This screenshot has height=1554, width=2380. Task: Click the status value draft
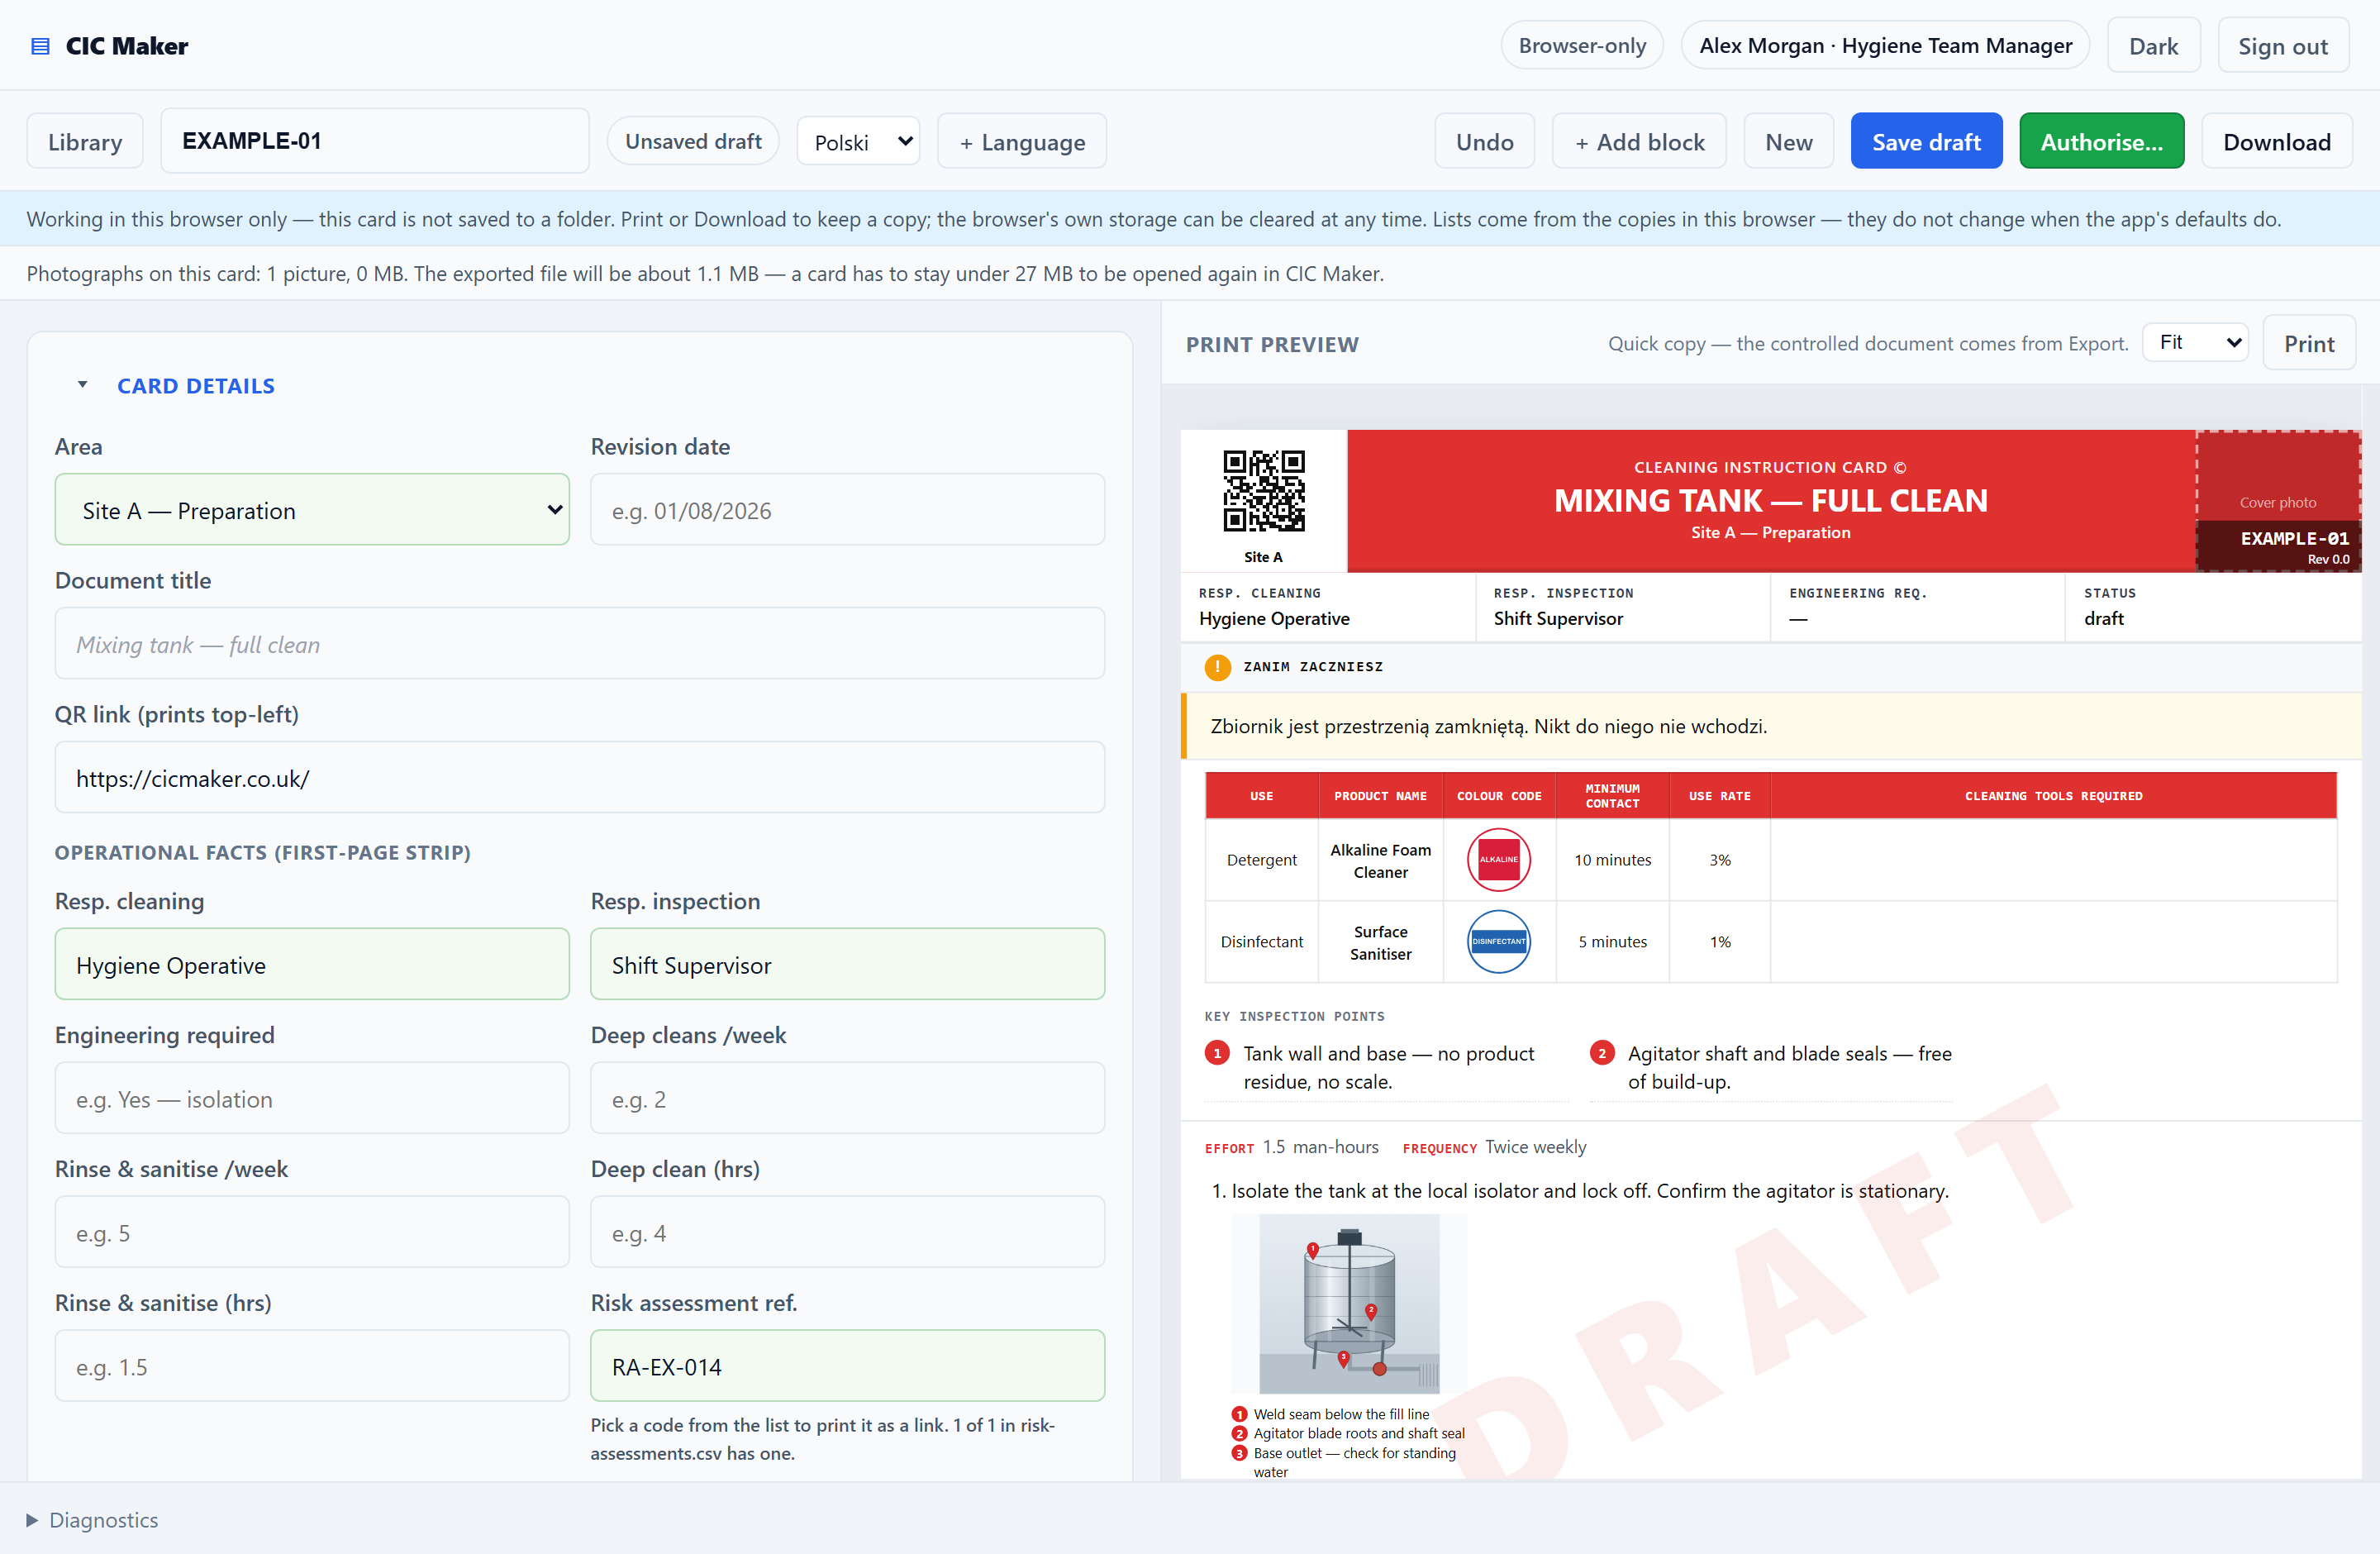coord(2103,619)
